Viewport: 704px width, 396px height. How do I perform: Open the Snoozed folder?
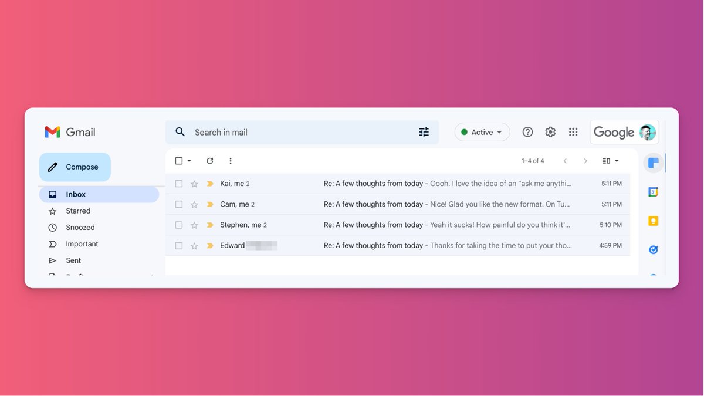(x=80, y=227)
